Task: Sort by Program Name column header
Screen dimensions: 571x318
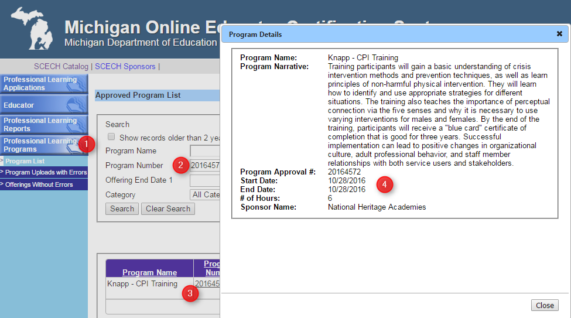Action: (x=150, y=272)
